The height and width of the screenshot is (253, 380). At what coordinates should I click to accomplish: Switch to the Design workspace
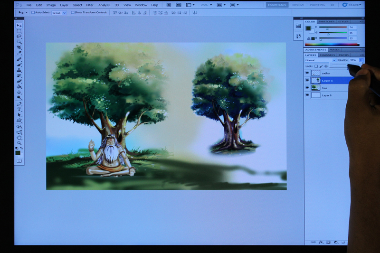pos(298,5)
